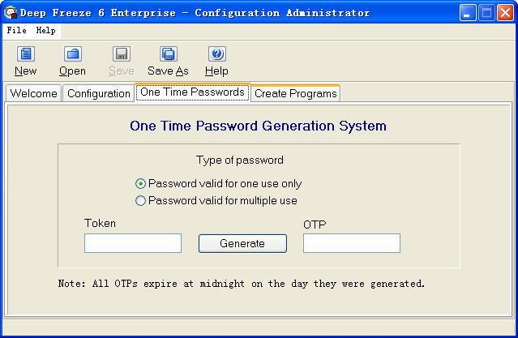
Task: Switch to the Welcome tab
Action: point(33,93)
